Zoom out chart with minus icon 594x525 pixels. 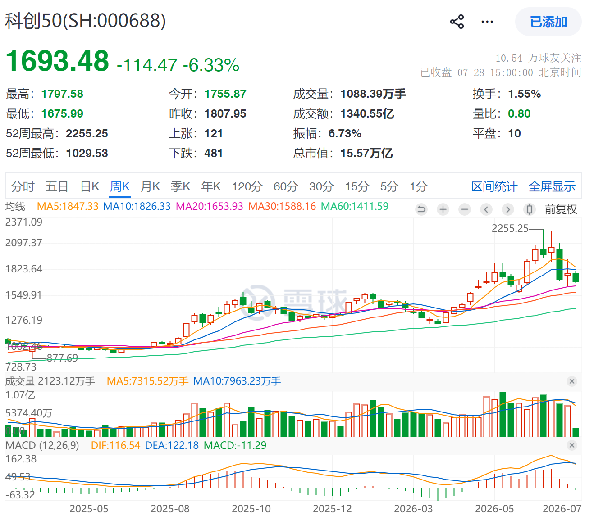click(x=465, y=209)
